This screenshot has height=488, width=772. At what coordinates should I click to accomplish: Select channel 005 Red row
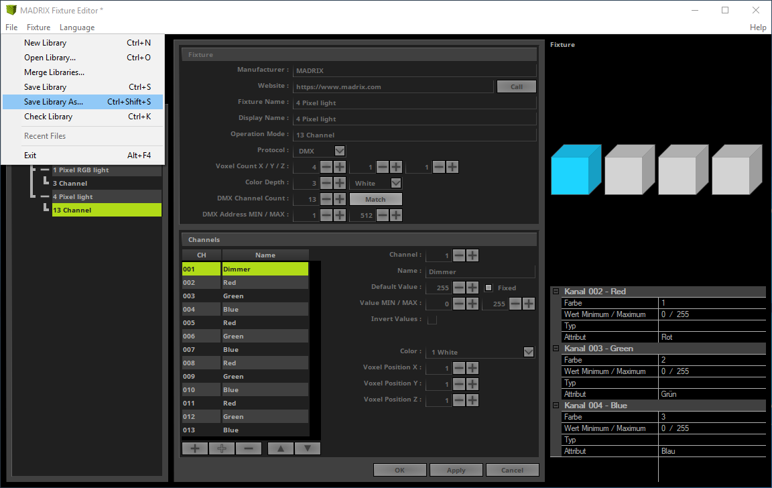tap(246, 323)
